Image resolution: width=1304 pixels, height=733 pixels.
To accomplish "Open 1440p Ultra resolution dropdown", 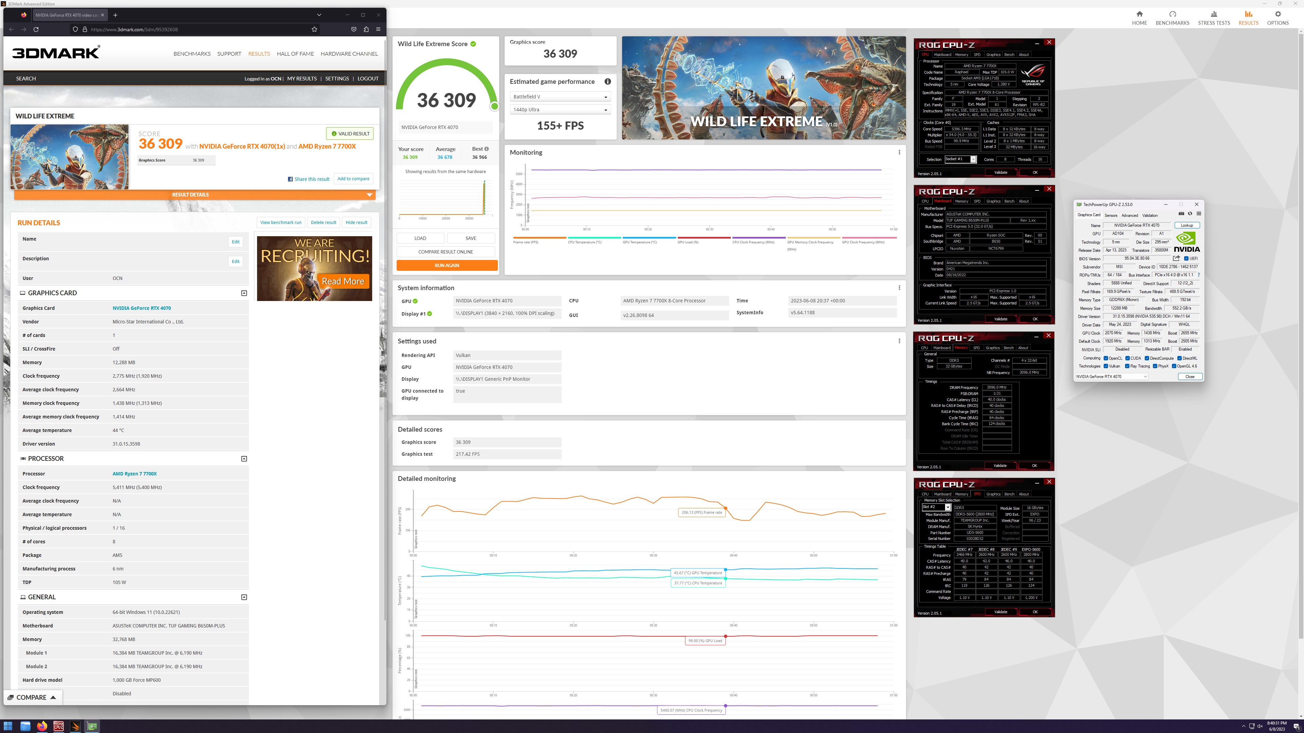I will pyautogui.click(x=560, y=110).
